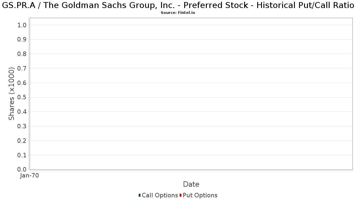
Task: Click the Jan-70 date axis label
Action: click(29, 176)
